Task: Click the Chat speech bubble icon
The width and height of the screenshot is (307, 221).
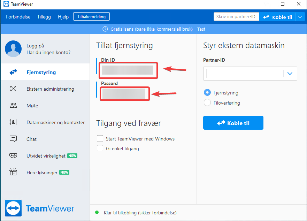Action: tap(13, 139)
